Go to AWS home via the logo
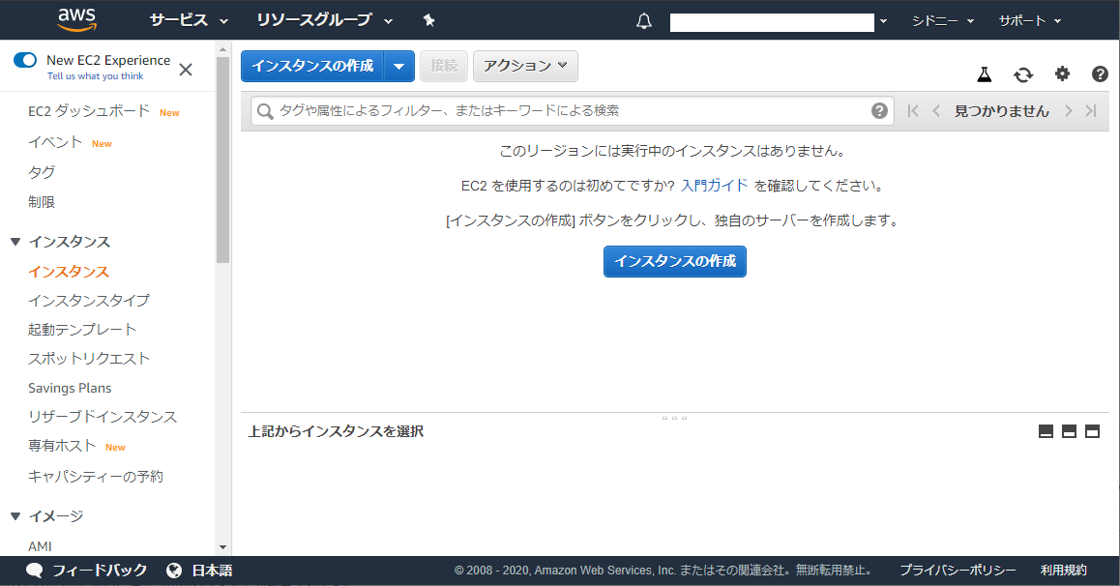 pyautogui.click(x=77, y=20)
